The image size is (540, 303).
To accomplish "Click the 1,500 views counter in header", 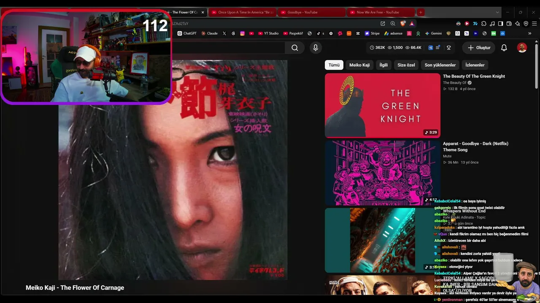I will coord(395,48).
